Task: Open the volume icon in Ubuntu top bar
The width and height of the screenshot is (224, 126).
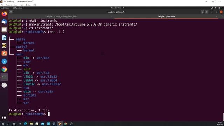Action: pos(216,8)
